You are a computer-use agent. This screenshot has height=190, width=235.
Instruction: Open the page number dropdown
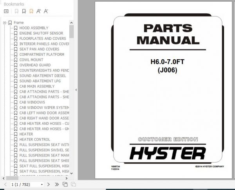coord(42,185)
